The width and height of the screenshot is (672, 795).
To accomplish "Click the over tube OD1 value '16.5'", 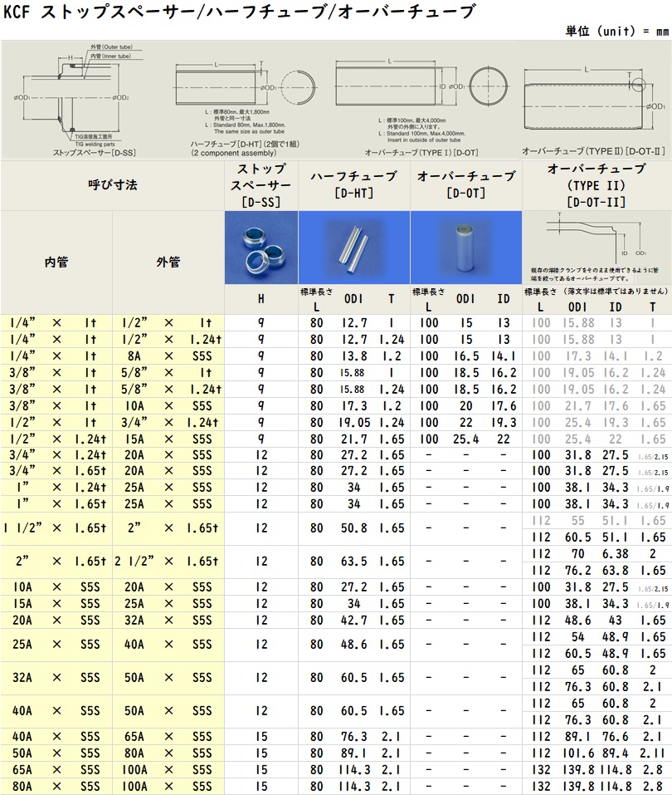I will tap(466, 356).
